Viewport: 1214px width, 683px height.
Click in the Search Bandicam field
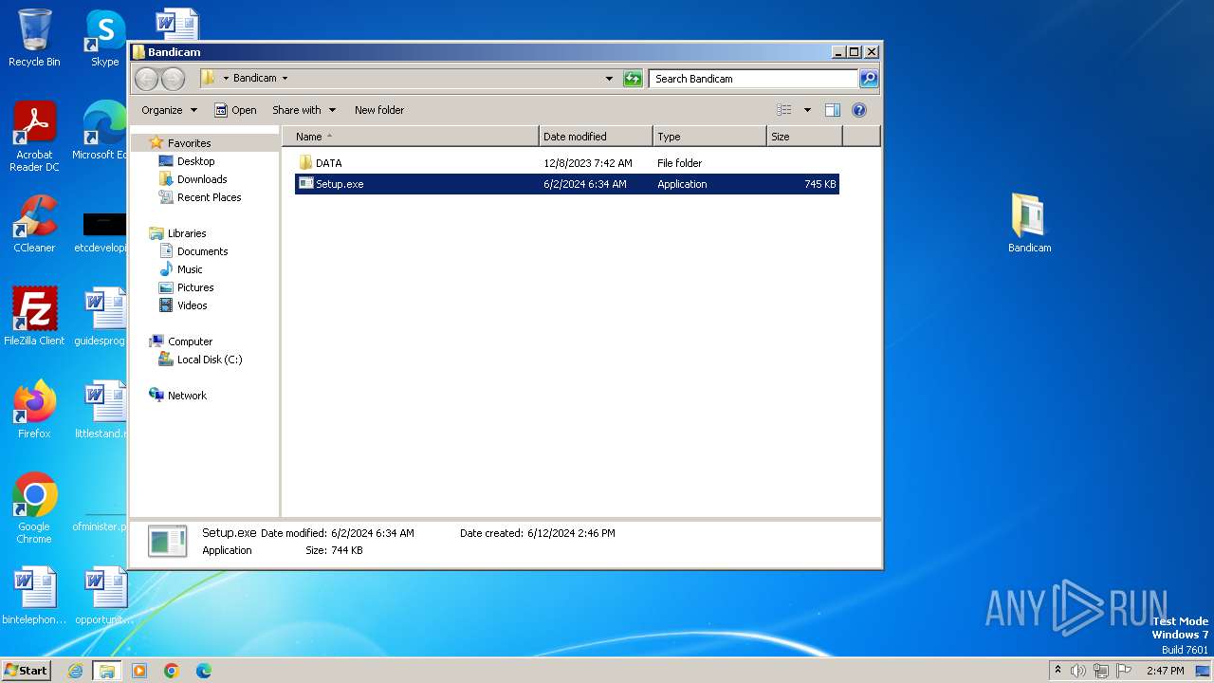pyautogui.click(x=754, y=79)
